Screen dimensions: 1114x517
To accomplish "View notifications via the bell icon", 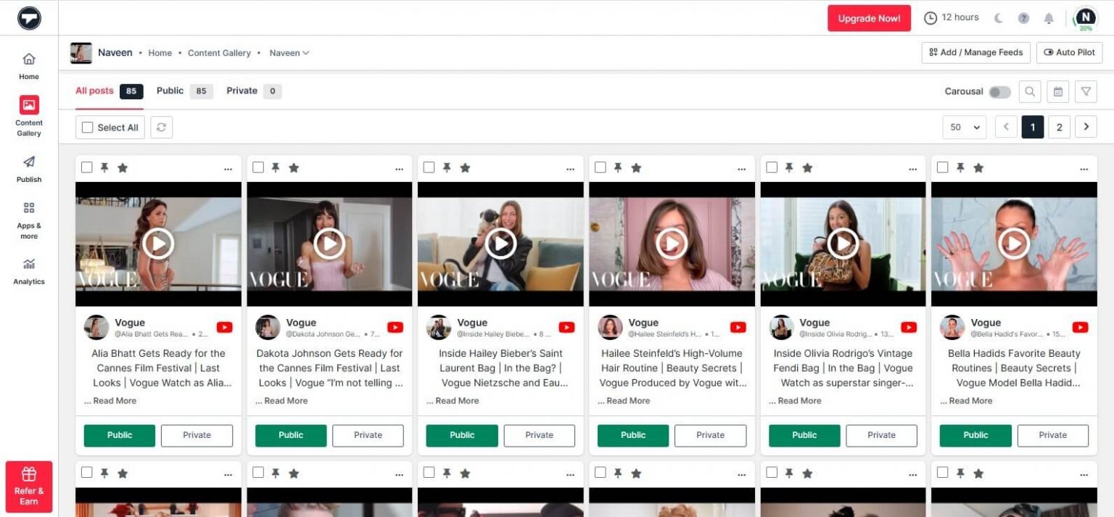I will (x=1049, y=17).
